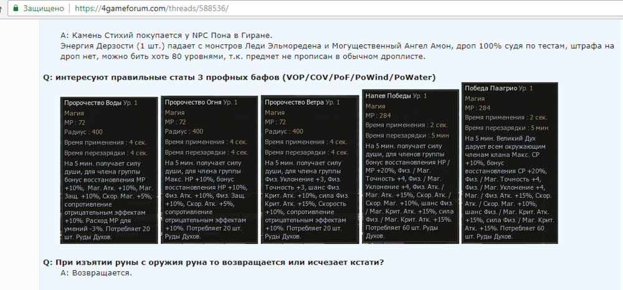This screenshot has height=290, width=623.
Task: Click the answer line about Камень Стихий
Action: (x=166, y=35)
